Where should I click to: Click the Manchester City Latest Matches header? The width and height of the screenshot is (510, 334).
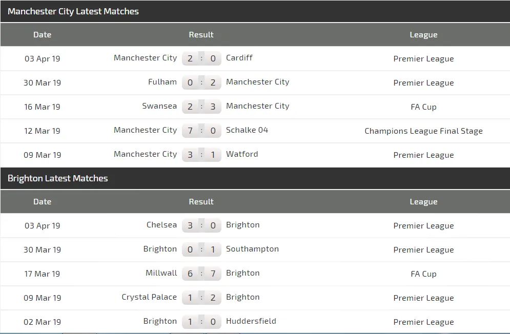point(72,11)
